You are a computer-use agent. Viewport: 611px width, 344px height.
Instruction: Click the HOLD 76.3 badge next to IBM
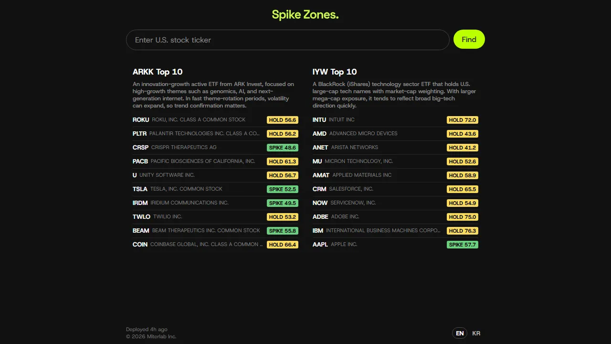click(x=462, y=231)
